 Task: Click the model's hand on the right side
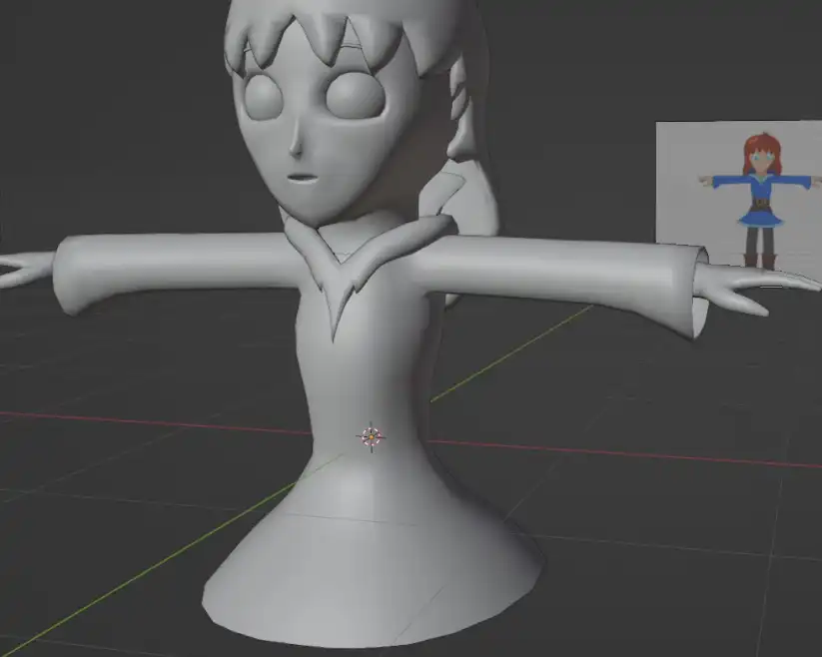[734, 290]
